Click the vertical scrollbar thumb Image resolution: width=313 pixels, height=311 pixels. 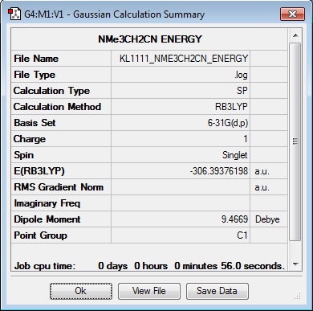coord(295,142)
